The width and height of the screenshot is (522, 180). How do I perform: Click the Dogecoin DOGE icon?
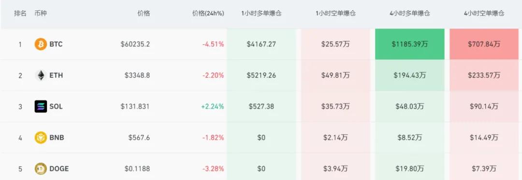(x=41, y=169)
